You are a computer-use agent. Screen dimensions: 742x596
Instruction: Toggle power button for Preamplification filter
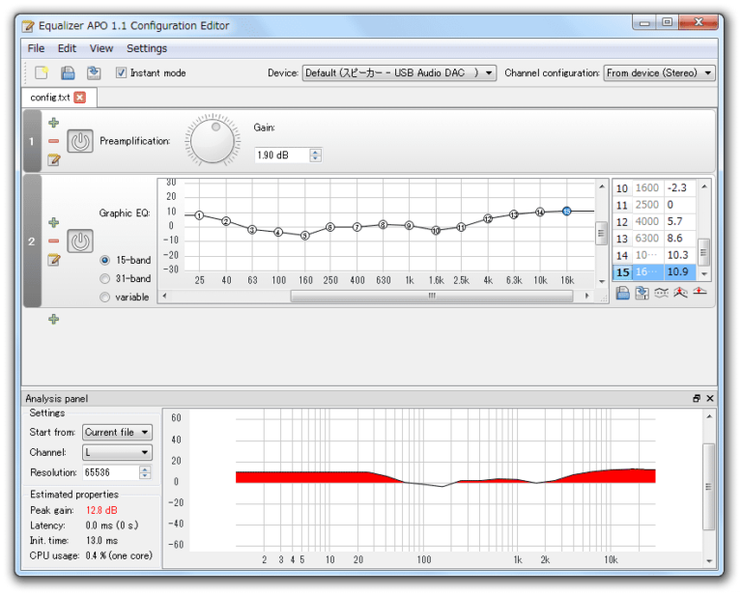coord(80,141)
